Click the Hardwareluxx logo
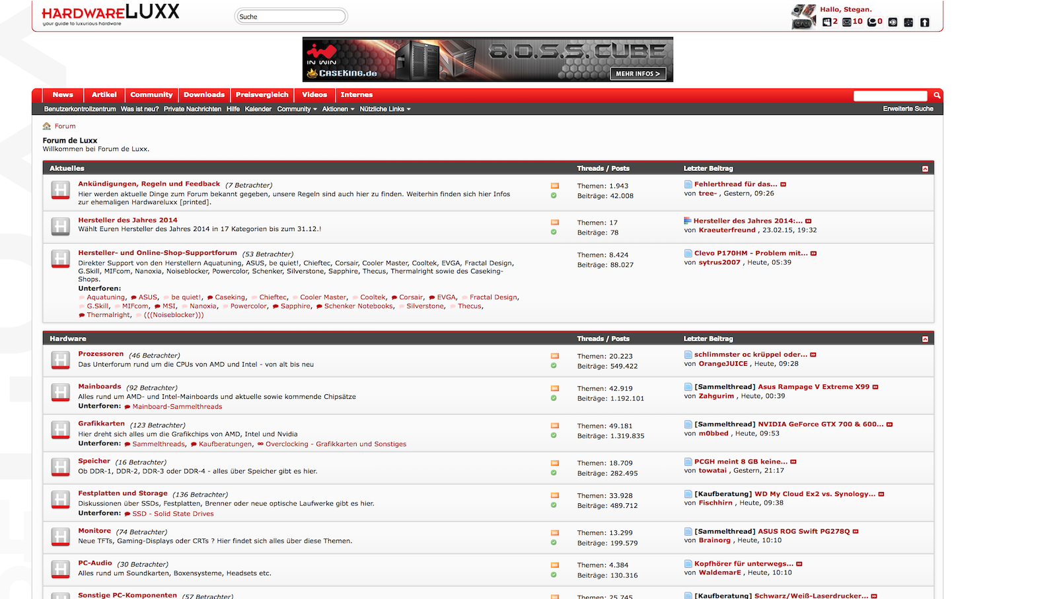This screenshot has width=1057, height=599. (x=110, y=14)
